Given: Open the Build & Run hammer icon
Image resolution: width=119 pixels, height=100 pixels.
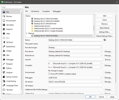Looking at the screenshot, I should click(4, 47).
